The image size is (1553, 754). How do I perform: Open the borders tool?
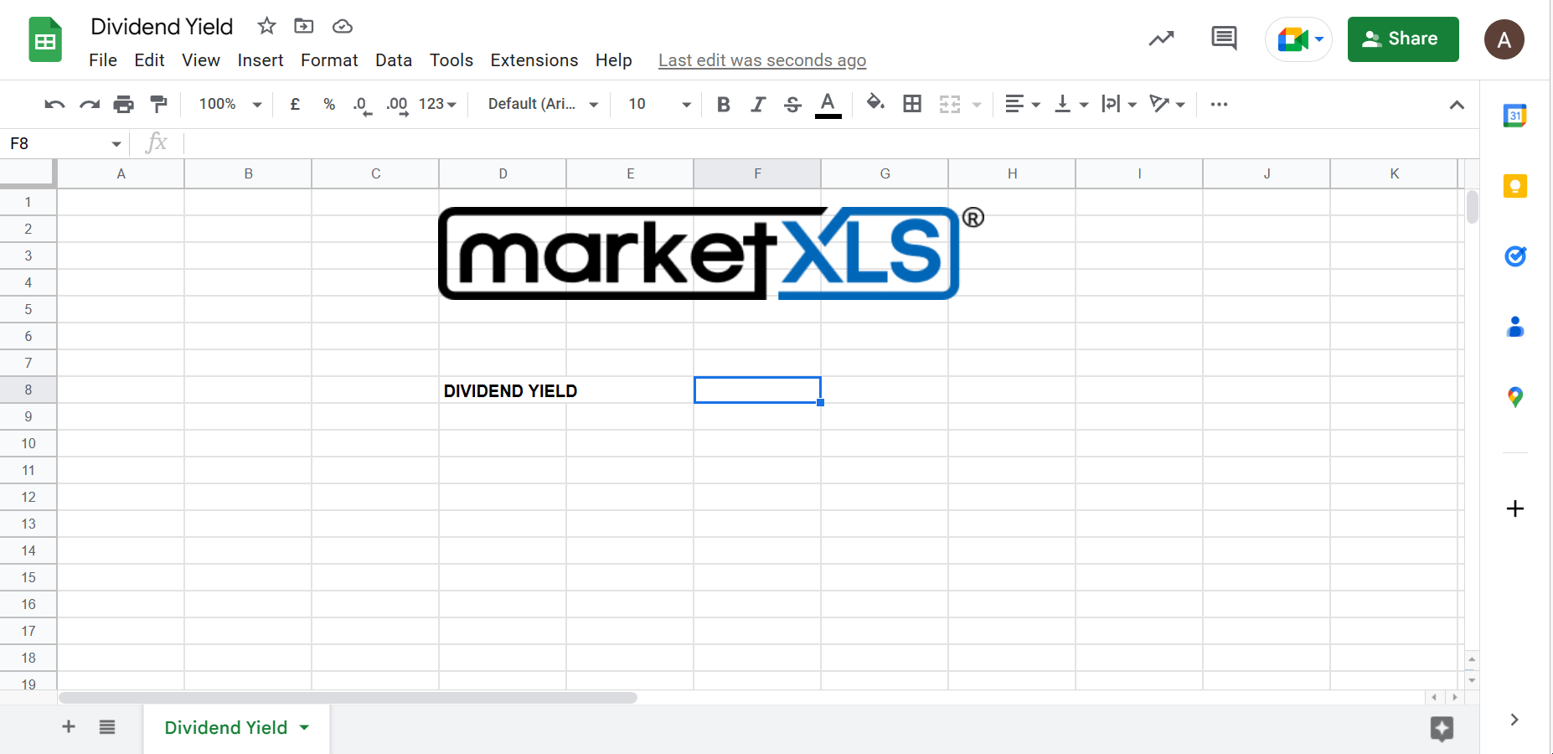911,104
